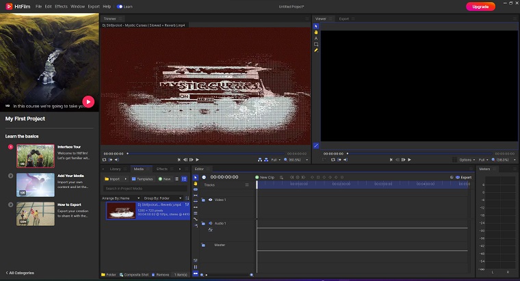Image resolution: width=520 pixels, height=281 pixels.
Task: Toggle the Master track lock
Action: click(203, 245)
